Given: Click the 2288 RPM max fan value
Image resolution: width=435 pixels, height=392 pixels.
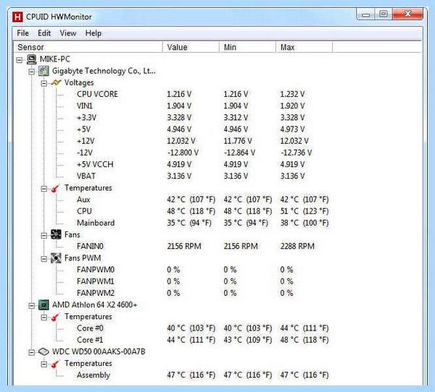Looking at the screenshot, I should click(297, 246).
